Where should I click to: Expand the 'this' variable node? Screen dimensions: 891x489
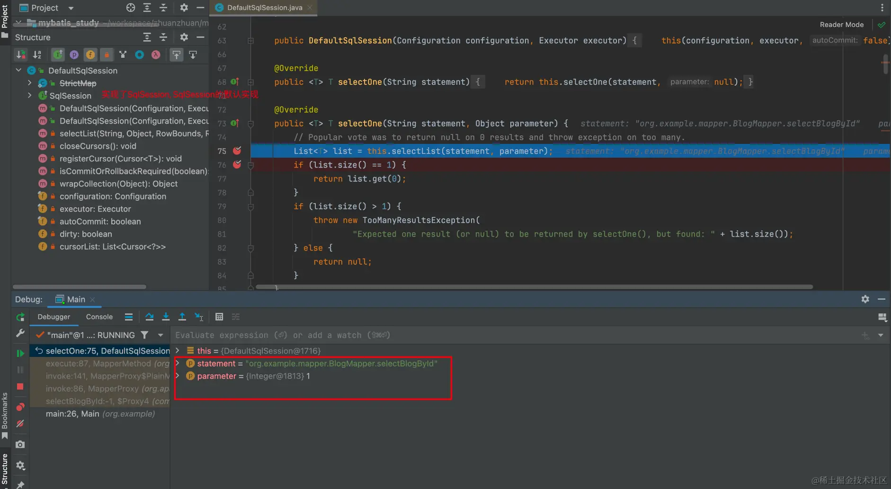[178, 350]
